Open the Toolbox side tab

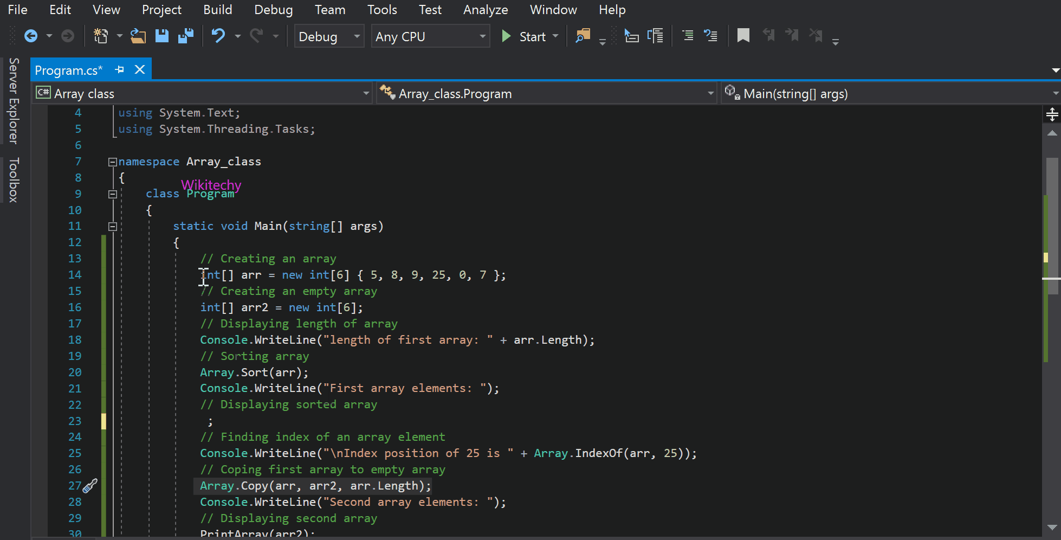(x=14, y=180)
